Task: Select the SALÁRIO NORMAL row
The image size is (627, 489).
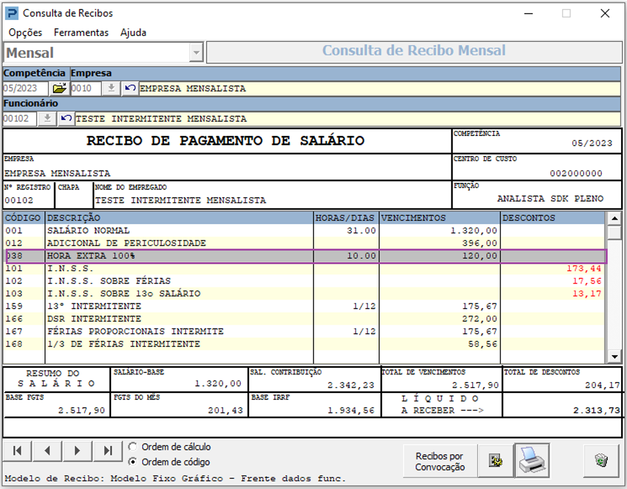Action: (x=304, y=231)
